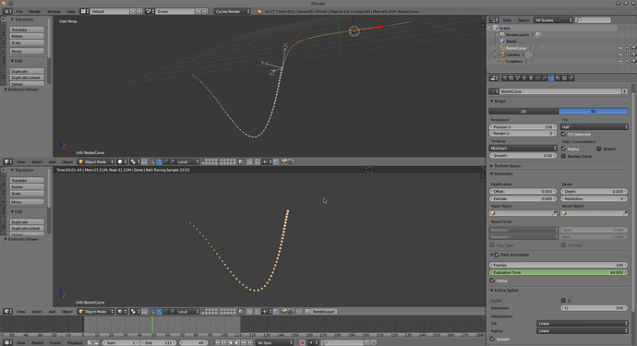Open Render properties tab icon

pos(505,78)
